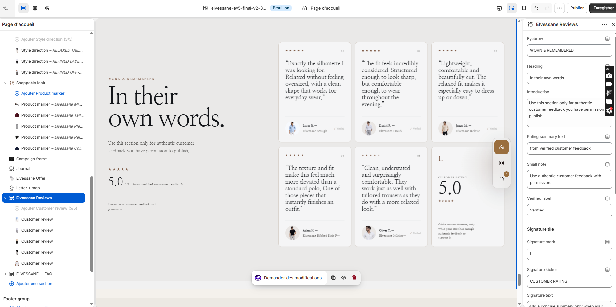616x307 pixels.
Task: Click the exit editor icon
Action: coord(6,8)
